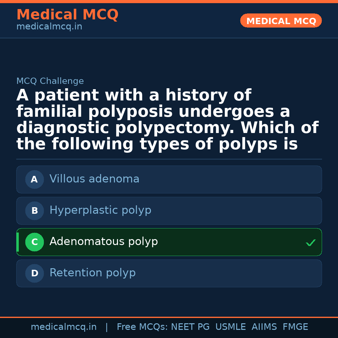Choose the Hyperplastic polyp answer text

tap(100, 210)
